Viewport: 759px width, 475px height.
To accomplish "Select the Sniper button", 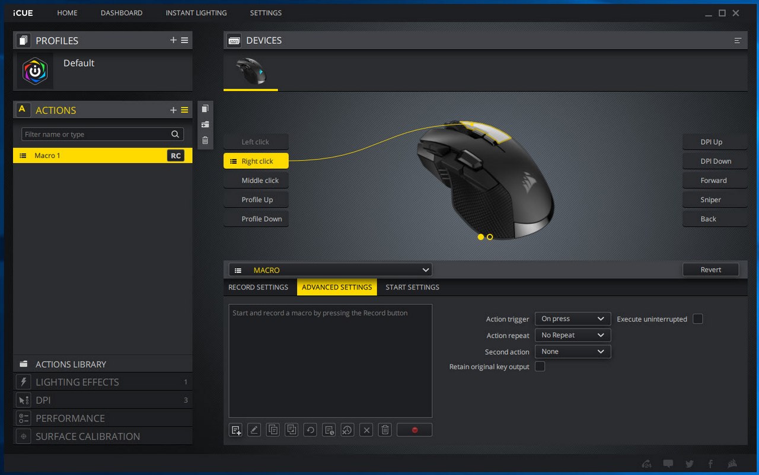I will pos(715,200).
